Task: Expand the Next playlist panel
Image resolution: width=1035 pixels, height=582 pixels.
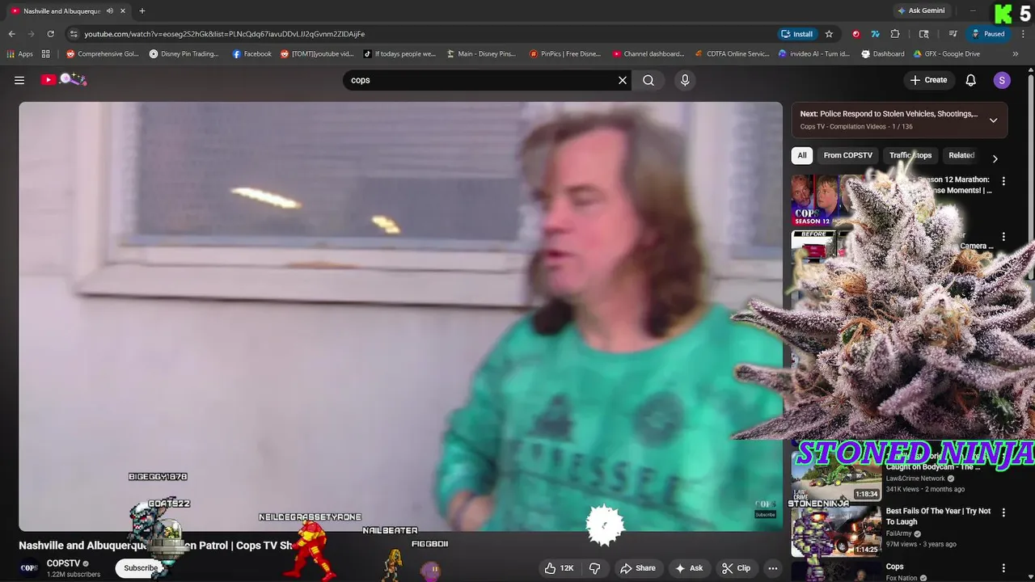Action: (993, 120)
